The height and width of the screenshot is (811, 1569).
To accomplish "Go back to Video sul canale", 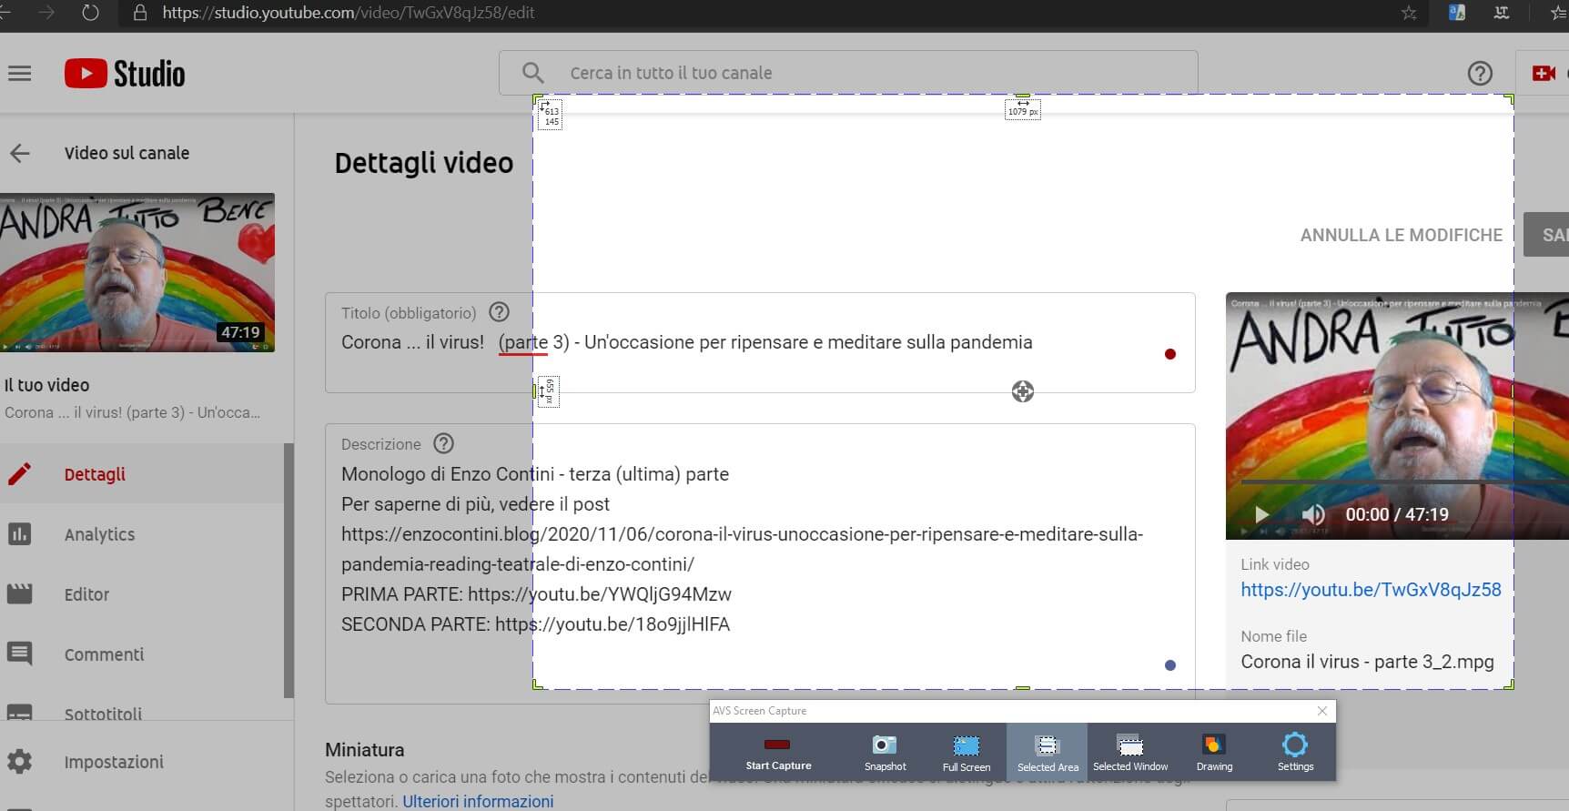I will point(20,154).
